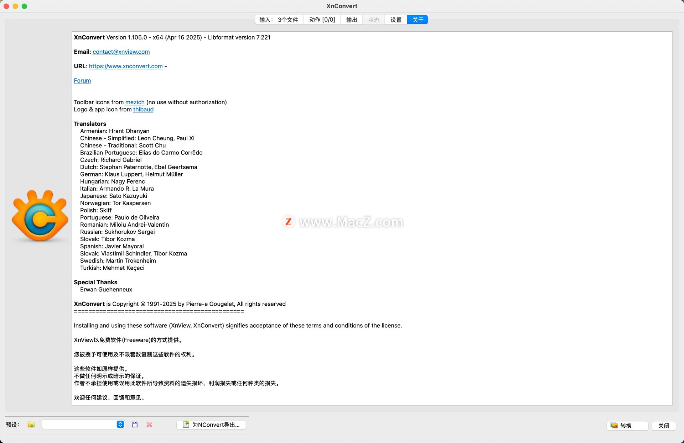The width and height of the screenshot is (684, 443).
Task: Click the XnConvert orange logo icon
Action: [40, 216]
